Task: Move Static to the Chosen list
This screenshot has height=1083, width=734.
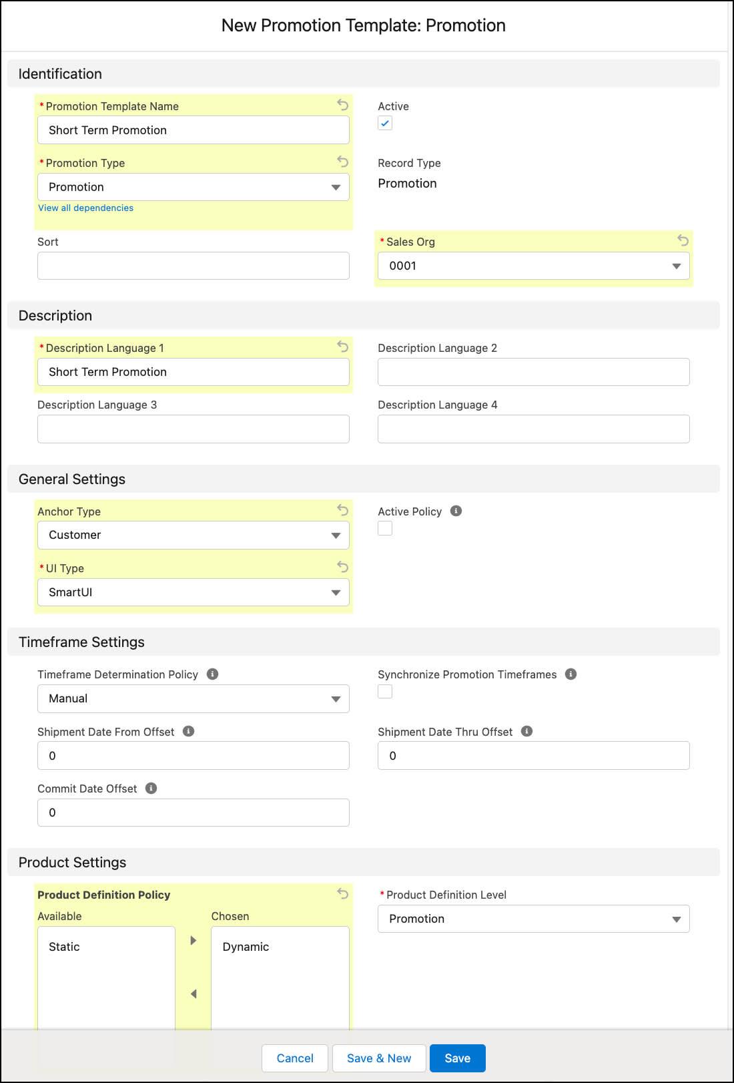Action: coord(193,940)
